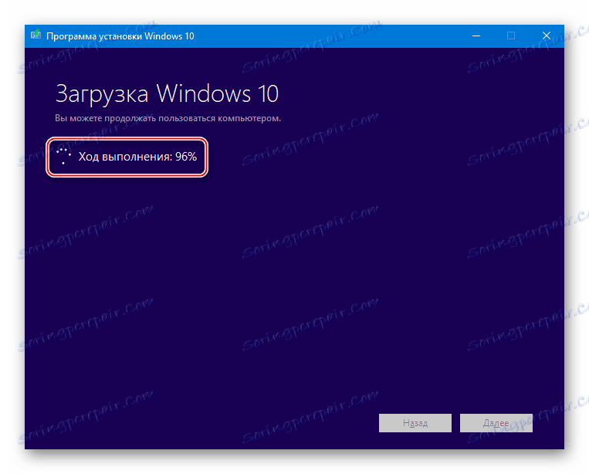Click the Windows 10 setup icon in title bar
This screenshot has height=474, width=589.
[36, 35]
